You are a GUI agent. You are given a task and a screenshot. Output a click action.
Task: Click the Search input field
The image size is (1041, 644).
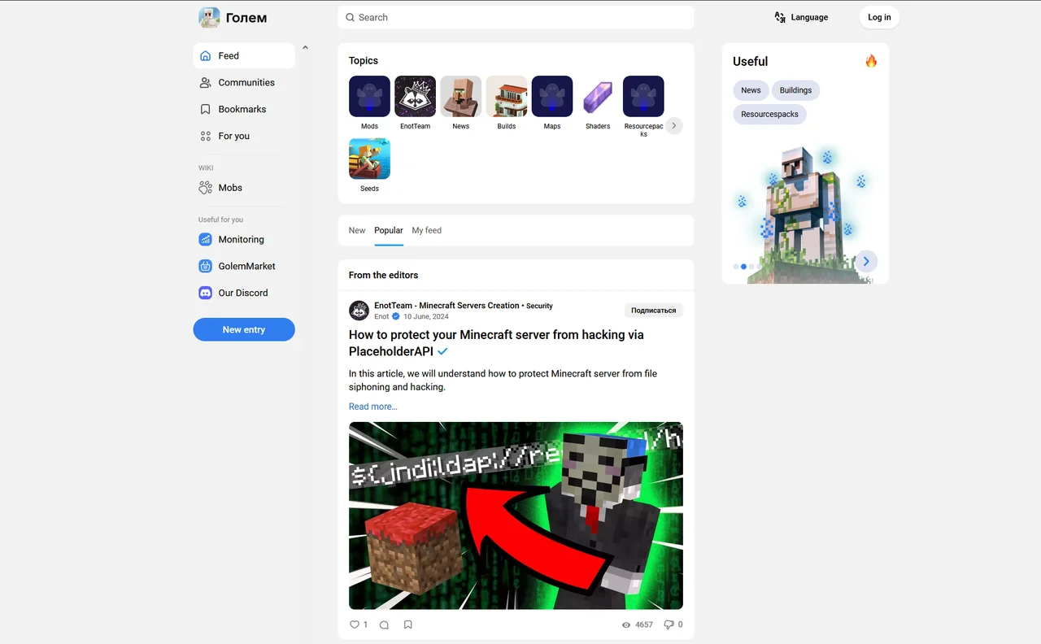click(x=516, y=17)
